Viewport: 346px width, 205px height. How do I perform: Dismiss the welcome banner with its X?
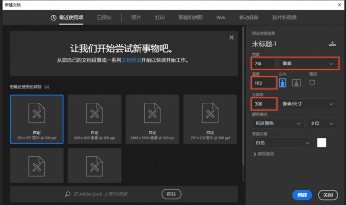click(232, 37)
